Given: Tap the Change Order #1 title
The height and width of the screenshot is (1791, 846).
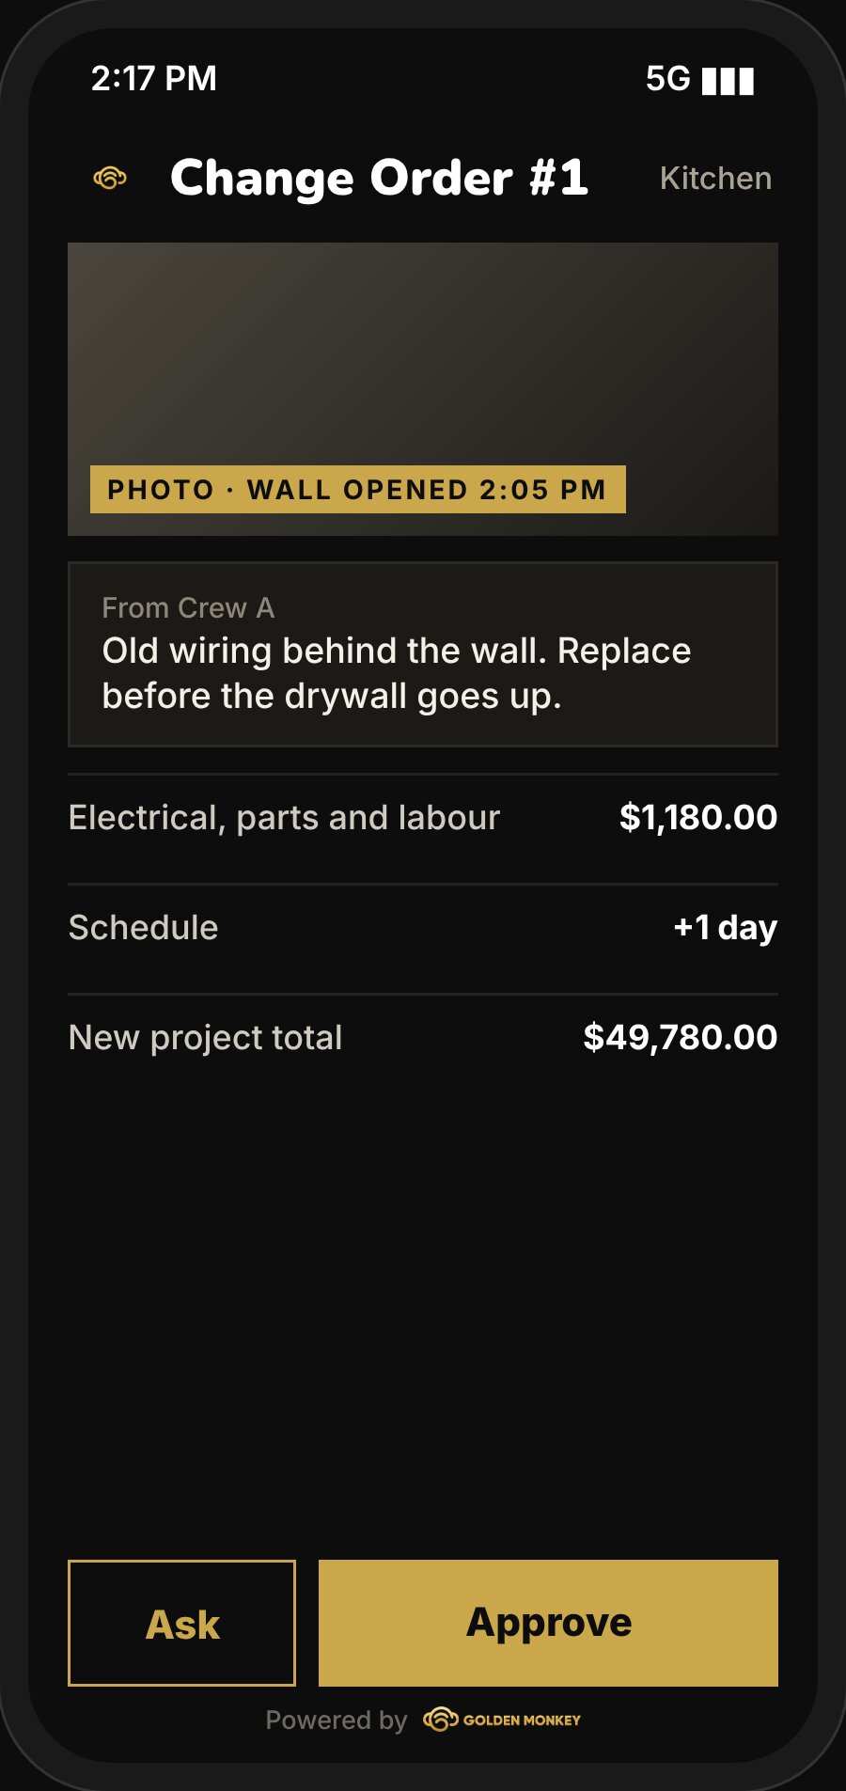Looking at the screenshot, I should (379, 178).
